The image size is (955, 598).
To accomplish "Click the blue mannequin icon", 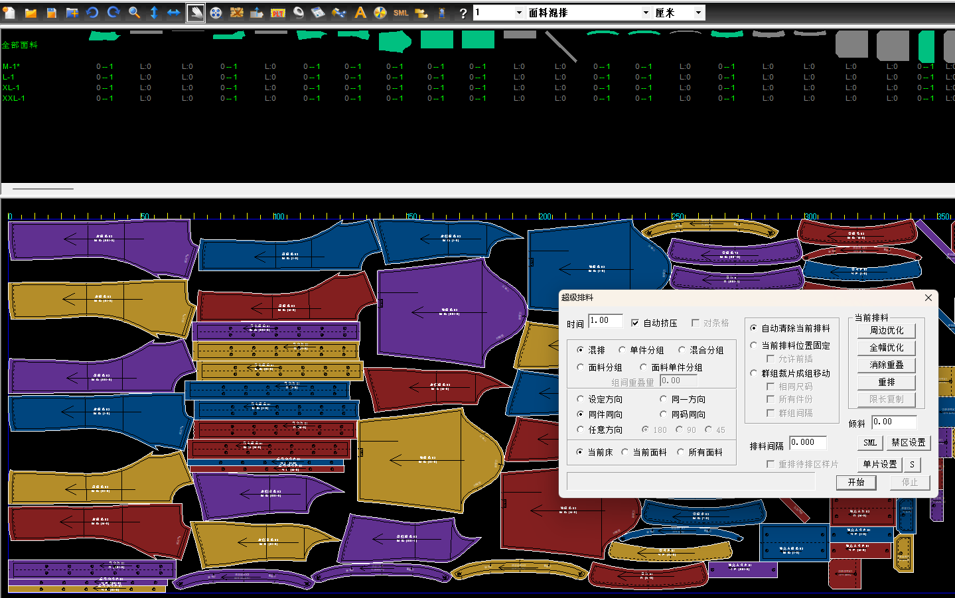I will click(x=442, y=13).
